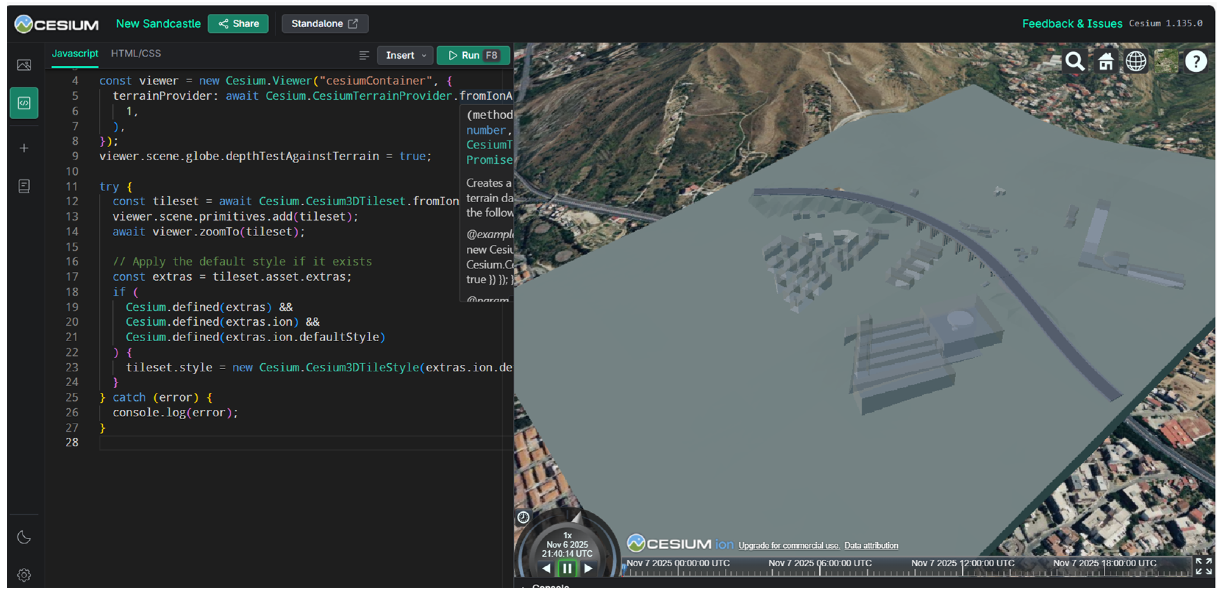Screen dimensions: 1222x598
Task: Select the Javascript tab
Action: 75,54
